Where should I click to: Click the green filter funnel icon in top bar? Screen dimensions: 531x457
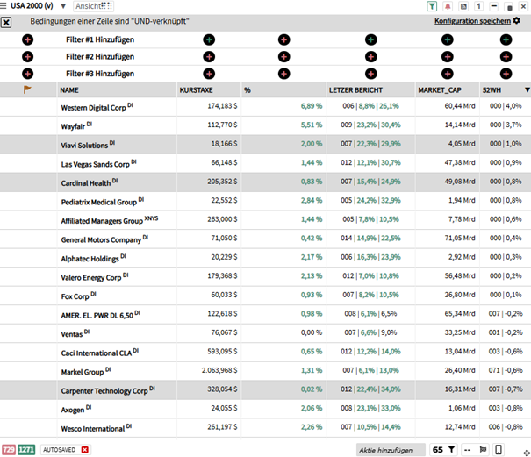433,6
